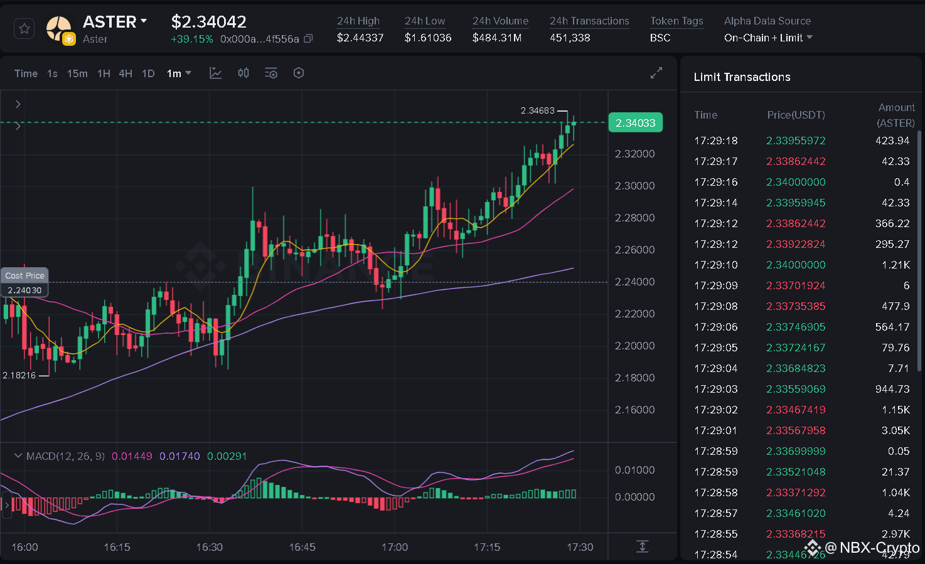The height and width of the screenshot is (564, 925).
Task: Switch to candlestick chart style icon
Action: (243, 73)
